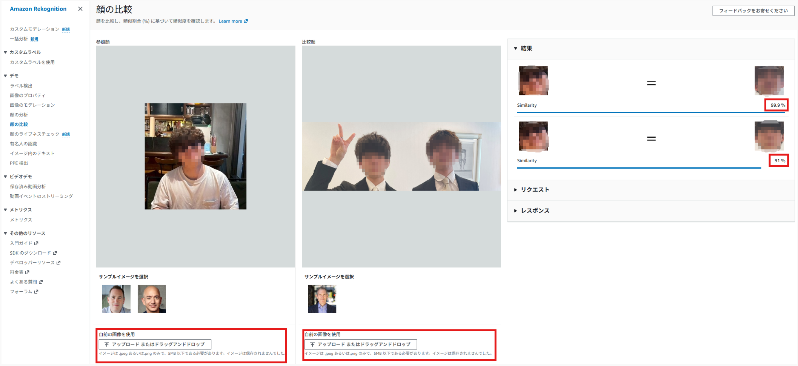Choose first reference sample image
This screenshot has width=798, height=366.
click(x=116, y=299)
